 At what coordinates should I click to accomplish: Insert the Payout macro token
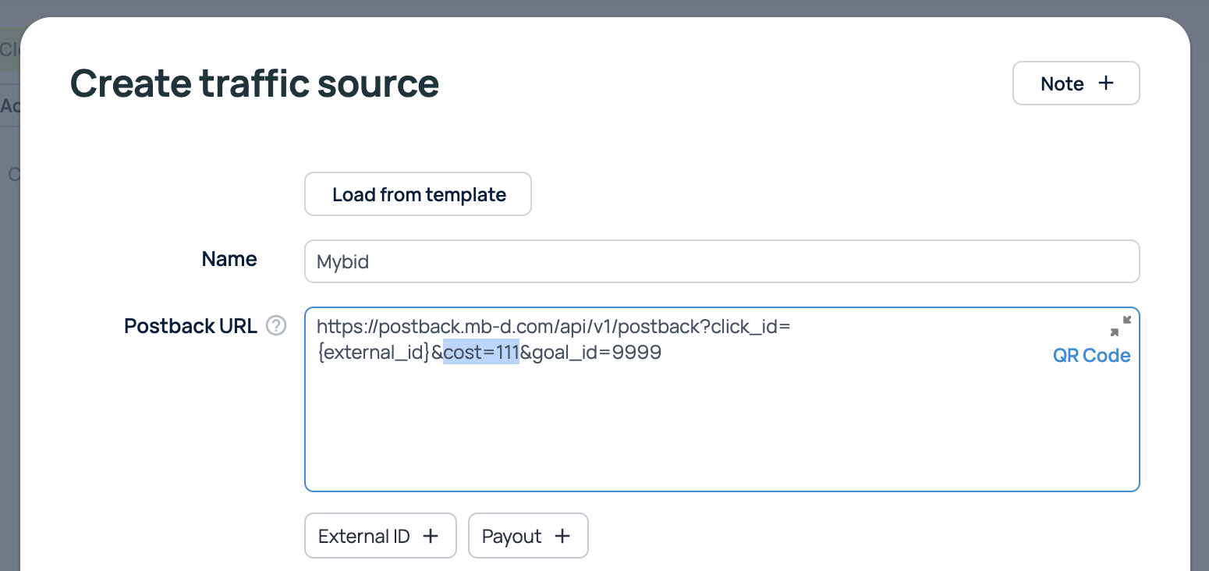coord(512,536)
